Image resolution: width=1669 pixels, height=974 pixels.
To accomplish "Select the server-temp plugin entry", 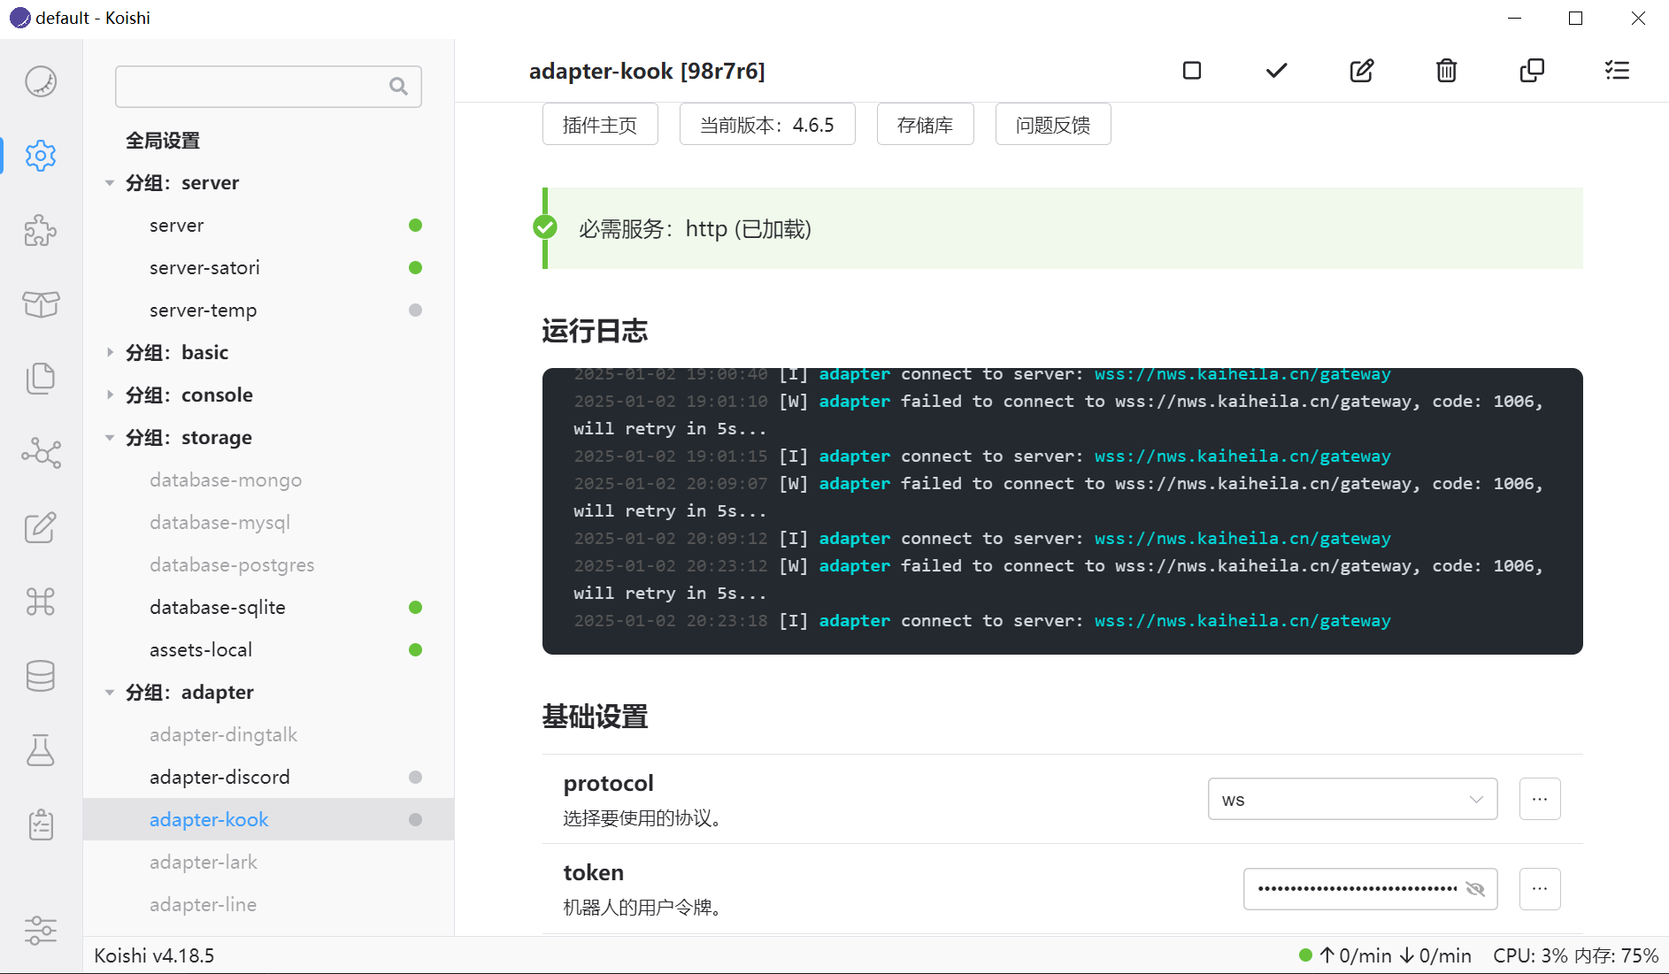I will pos(269,310).
